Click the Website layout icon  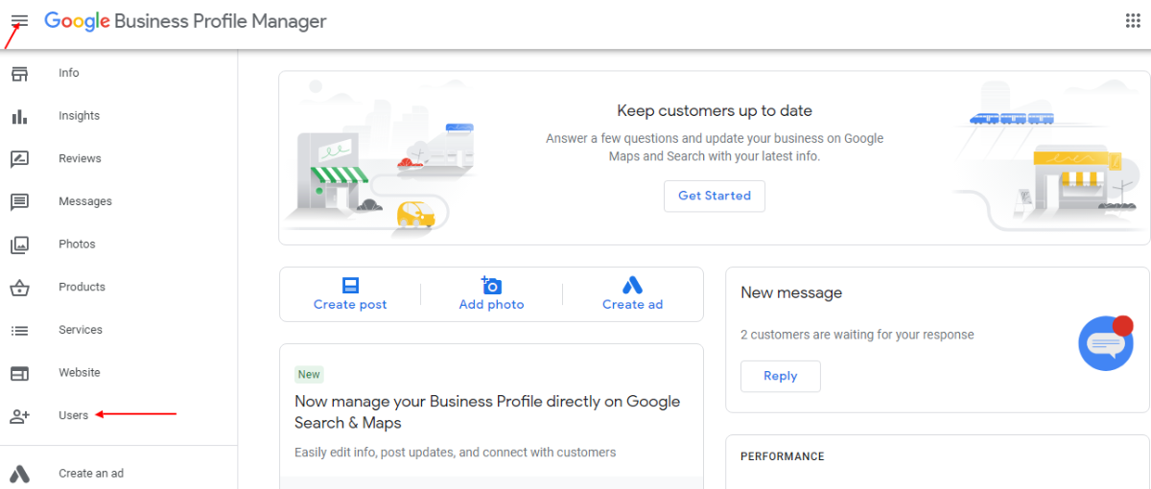[x=19, y=373]
